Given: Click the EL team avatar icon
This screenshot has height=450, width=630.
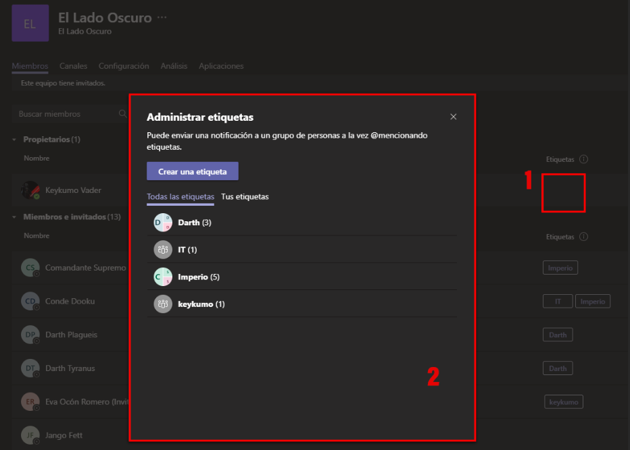Looking at the screenshot, I should 30,23.
